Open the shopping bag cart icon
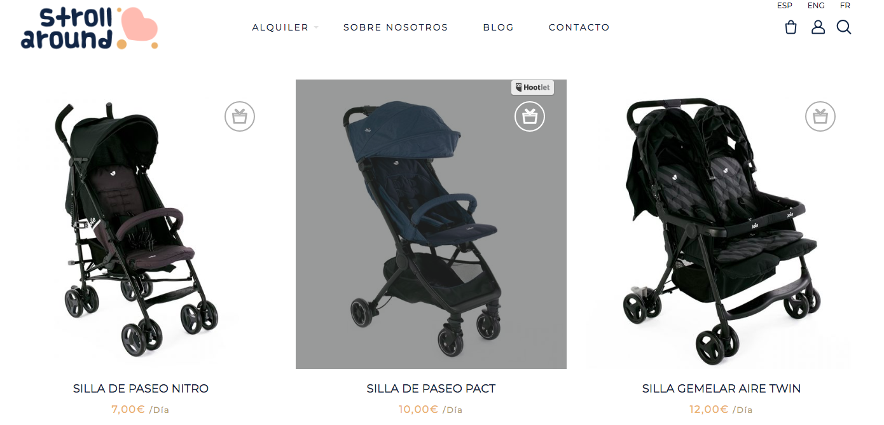The image size is (884, 425). click(791, 27)
